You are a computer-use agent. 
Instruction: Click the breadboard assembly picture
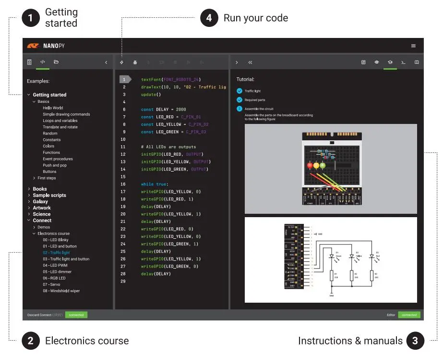click(x=331, y=169)
